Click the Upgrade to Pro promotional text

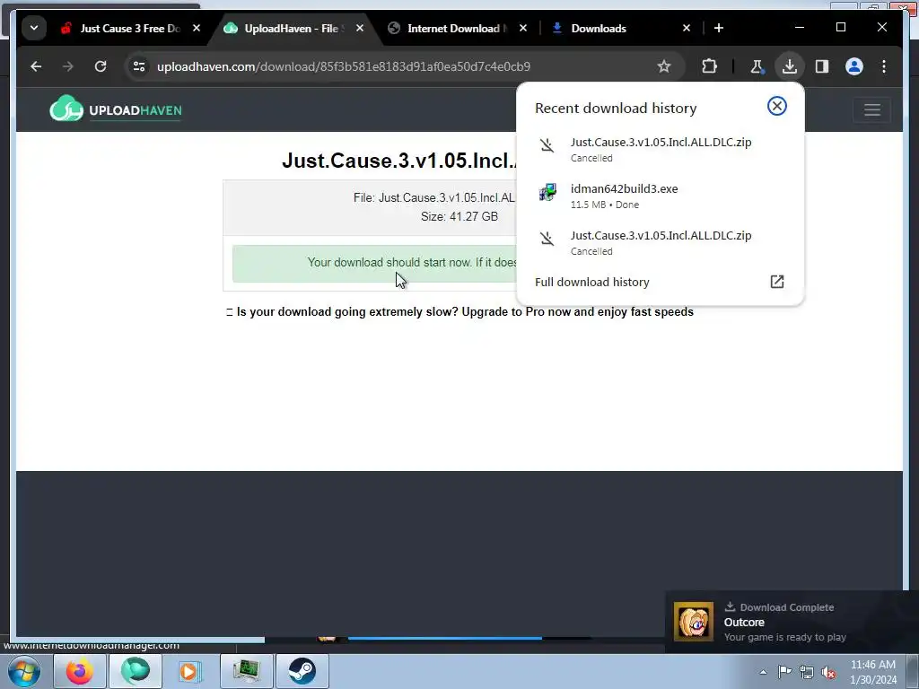point(465,311)
